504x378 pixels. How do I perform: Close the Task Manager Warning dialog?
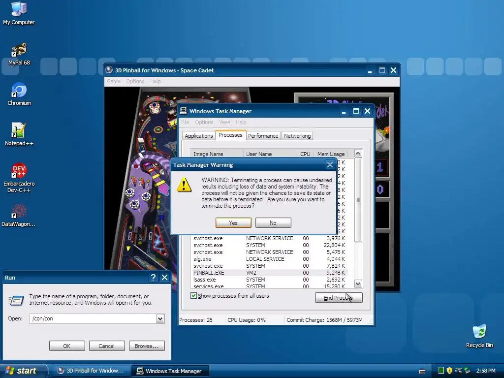click(330, 165)
